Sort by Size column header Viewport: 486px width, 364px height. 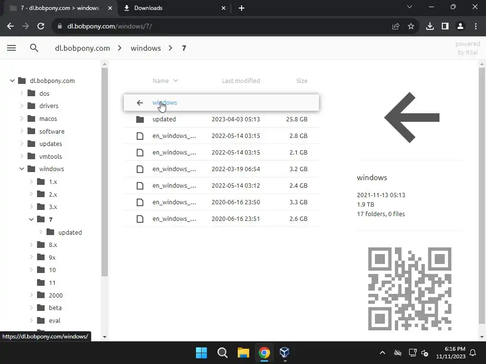301,81
